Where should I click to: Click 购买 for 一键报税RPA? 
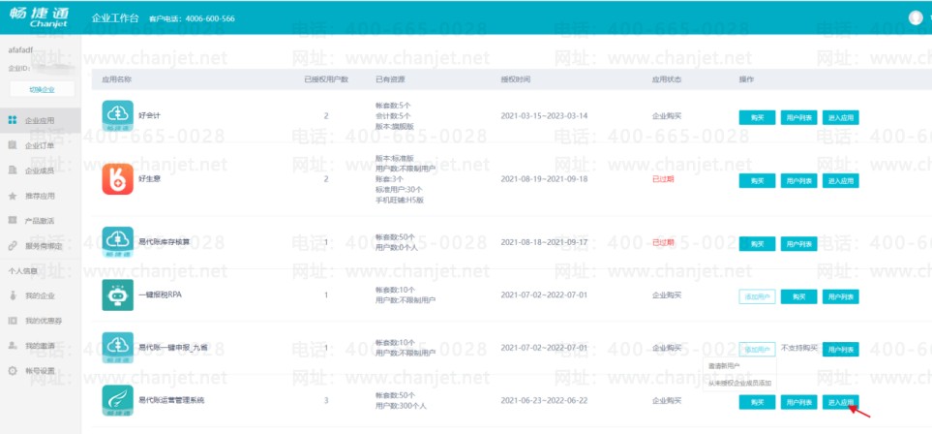[798, 296]
